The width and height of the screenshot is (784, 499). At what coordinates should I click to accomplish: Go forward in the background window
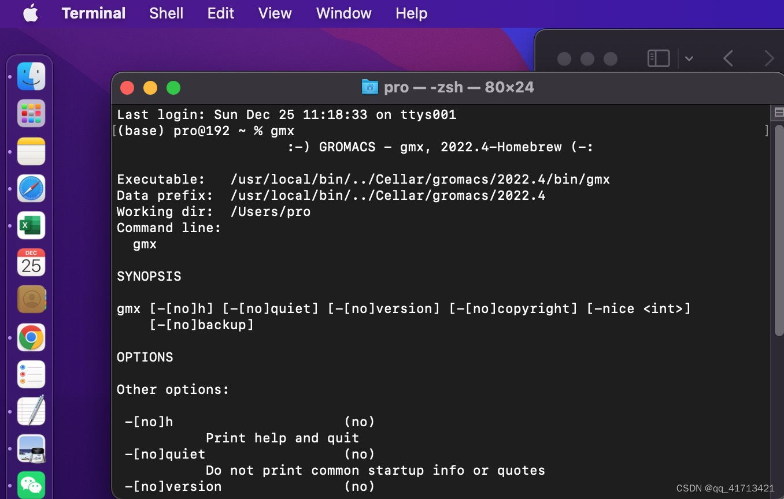coord(768,58)
